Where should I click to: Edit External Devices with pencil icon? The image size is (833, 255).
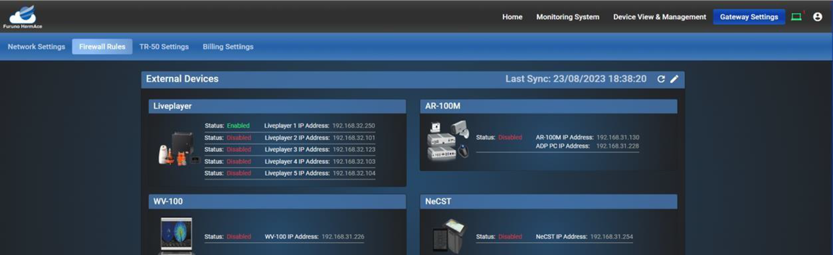(674, 79)
